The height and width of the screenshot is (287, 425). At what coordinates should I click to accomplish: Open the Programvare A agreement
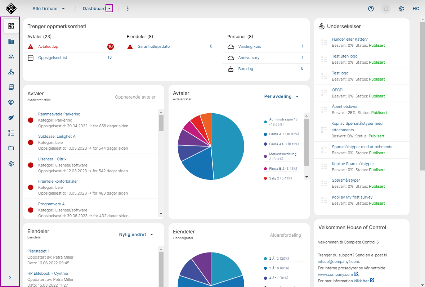point(52,204)
